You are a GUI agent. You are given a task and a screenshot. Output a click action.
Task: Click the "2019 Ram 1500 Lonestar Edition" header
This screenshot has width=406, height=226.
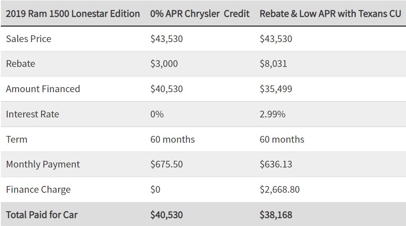(73, 13)
